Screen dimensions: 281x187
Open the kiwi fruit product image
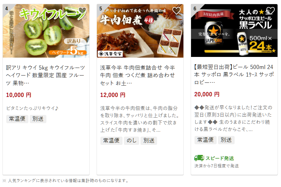pos(46,31)
